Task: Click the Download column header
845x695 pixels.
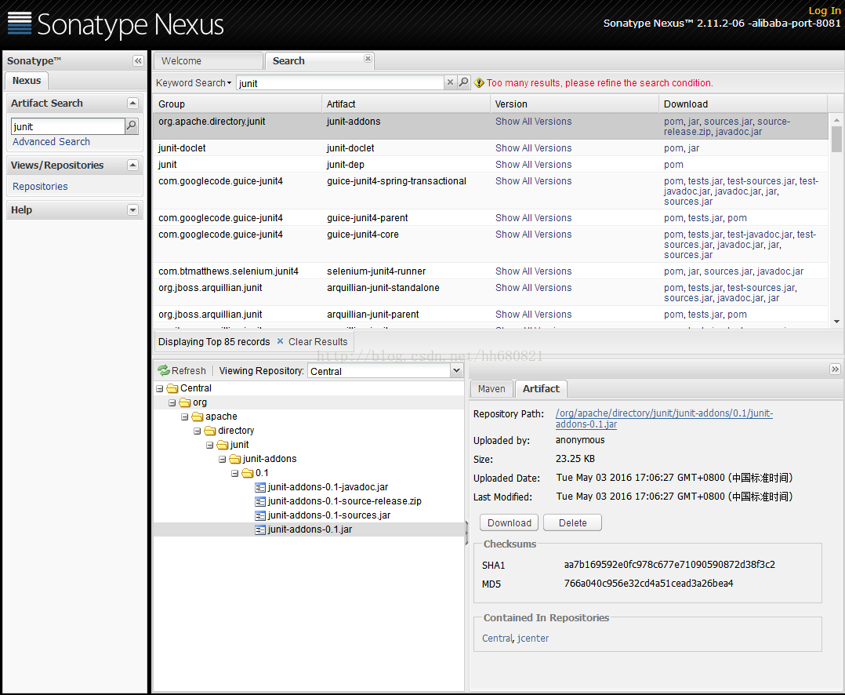Action: click(x=743, y=104)
